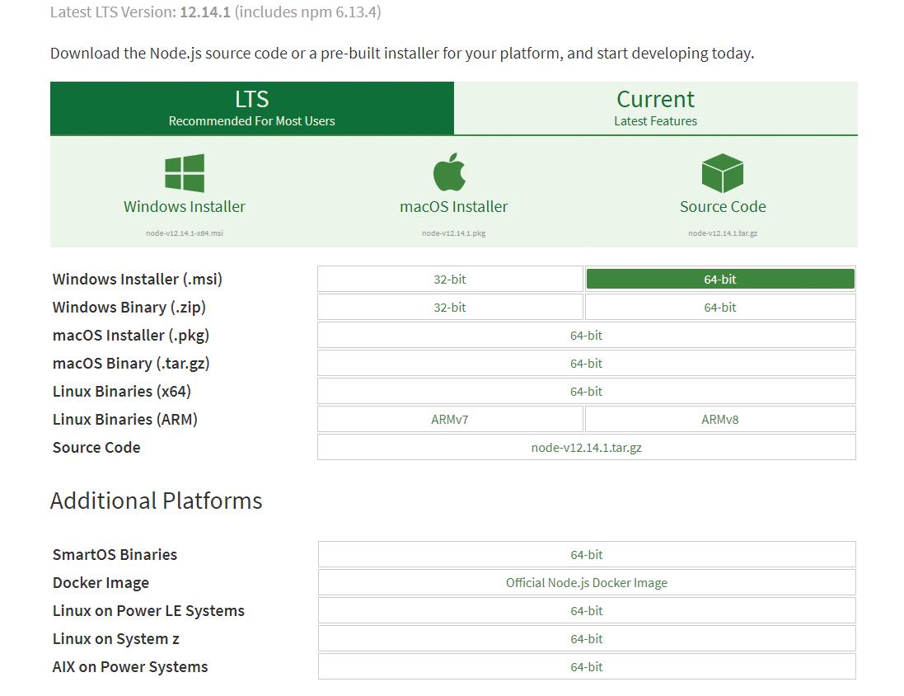Viewport: 904px width, 696px height.
Task: Click the Linux Binaries (ARM) row label
Action: pyautogui.click(x=125, y=420)
